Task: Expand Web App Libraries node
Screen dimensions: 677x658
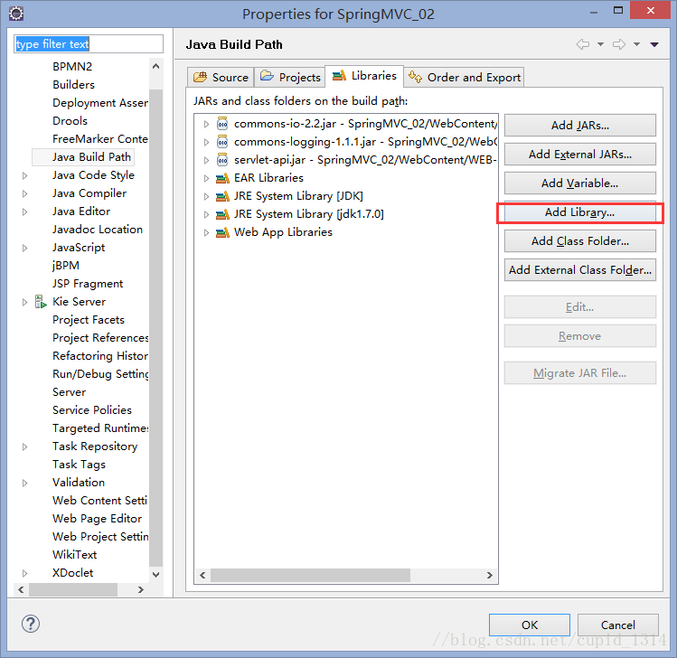Action: [206, 232]
